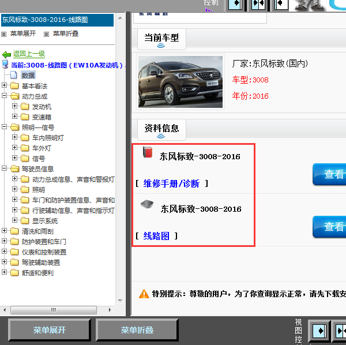Click top toolbar split-arrows panel icon
This screenshot has width=346, height=345.
258,4
